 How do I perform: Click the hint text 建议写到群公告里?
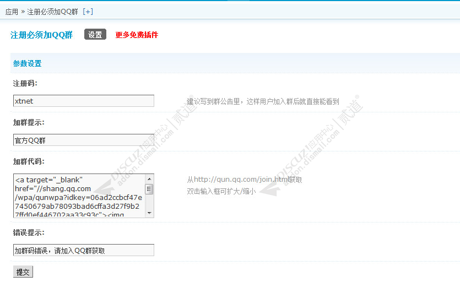point(263,101)
